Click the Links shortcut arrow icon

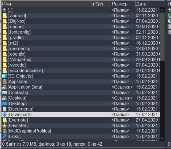pos(5,136)
